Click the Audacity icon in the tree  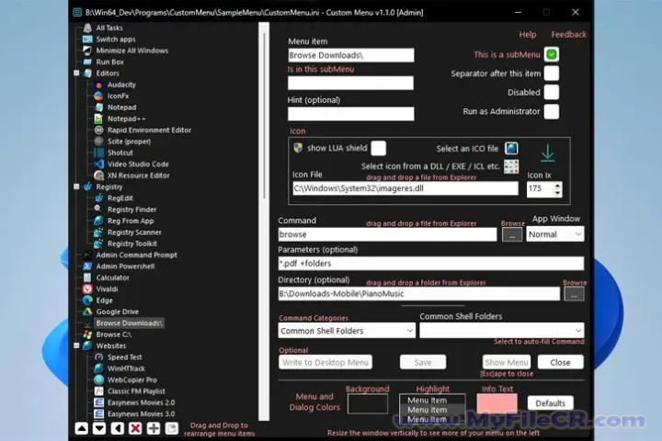tap(98, 85)
